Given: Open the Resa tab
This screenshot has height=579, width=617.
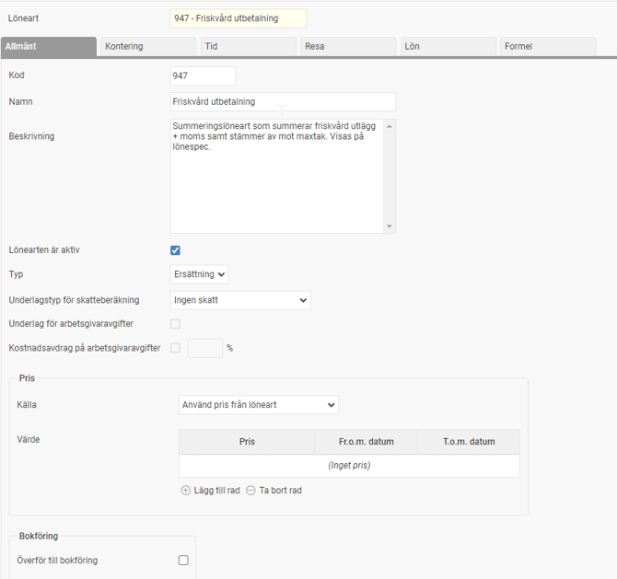Looking at the screenshot, I should [x=348, y=46].
